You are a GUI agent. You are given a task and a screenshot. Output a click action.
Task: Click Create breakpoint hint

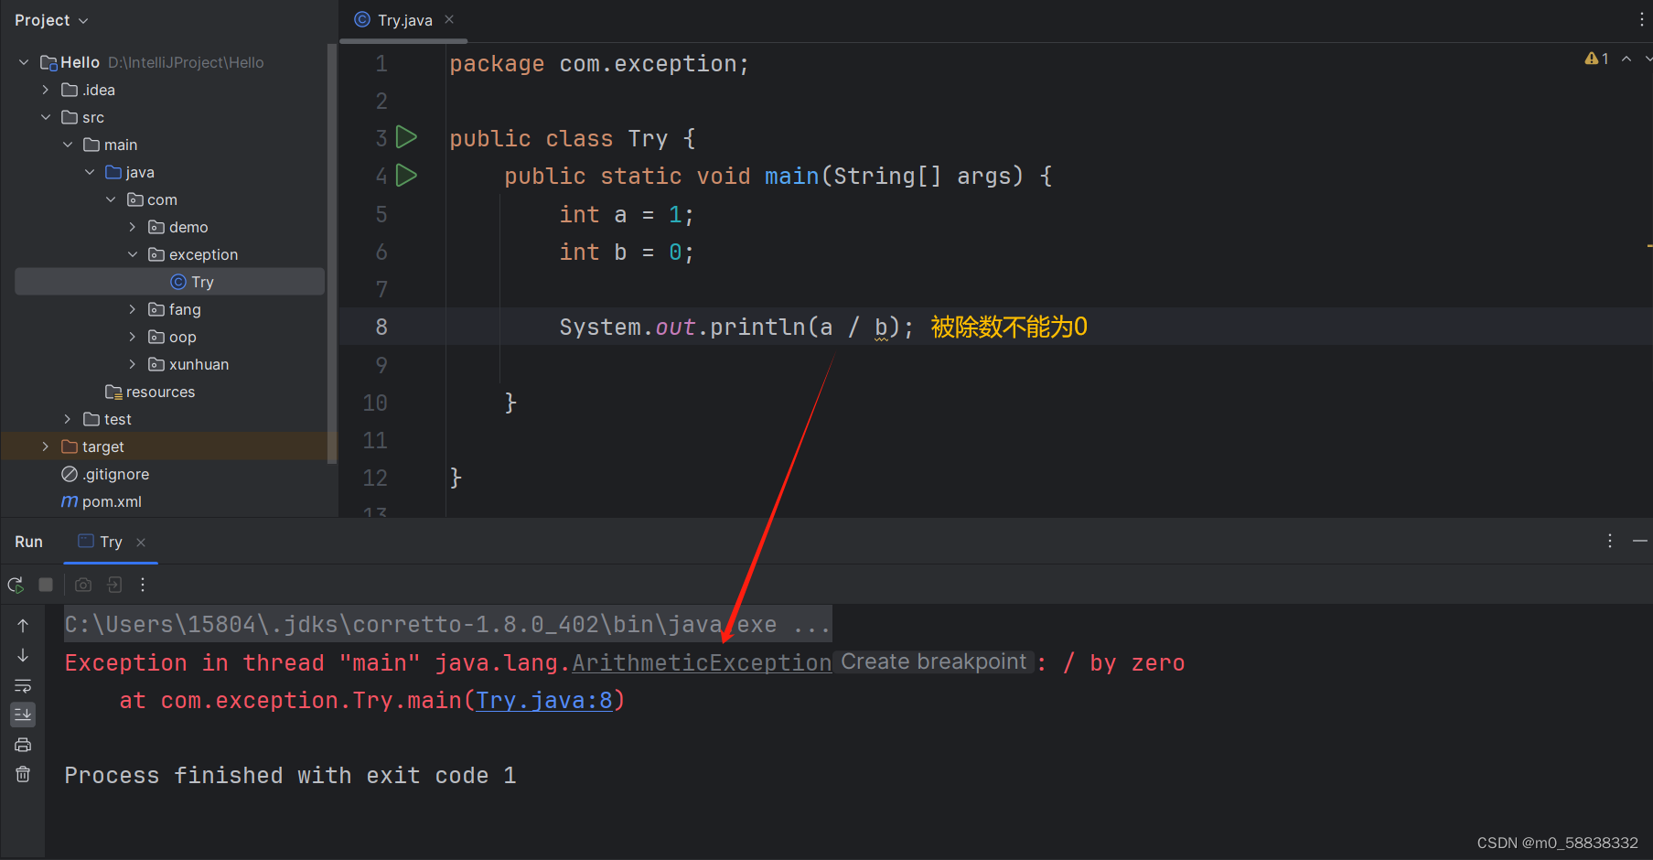coord(933,661)
